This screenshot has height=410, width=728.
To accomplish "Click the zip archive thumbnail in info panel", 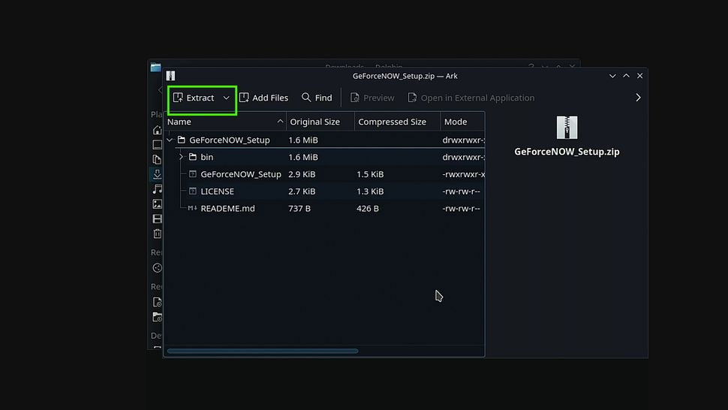I will [567, 128].
